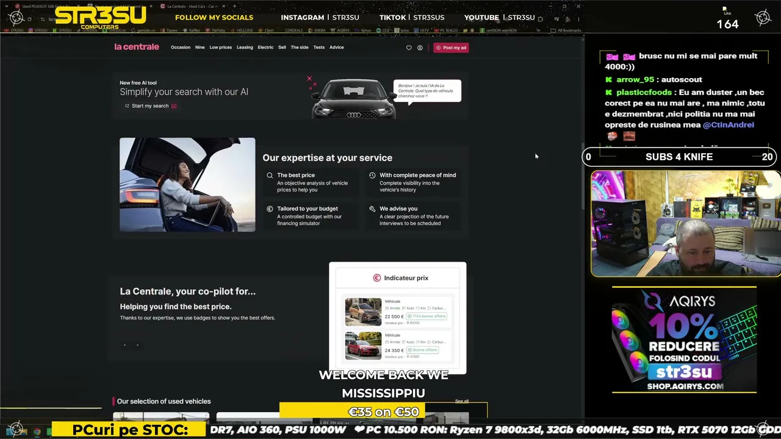Open the Clash bookmark
The height and width of the screenshot is (439, 781).
click(x=266, y=30)
